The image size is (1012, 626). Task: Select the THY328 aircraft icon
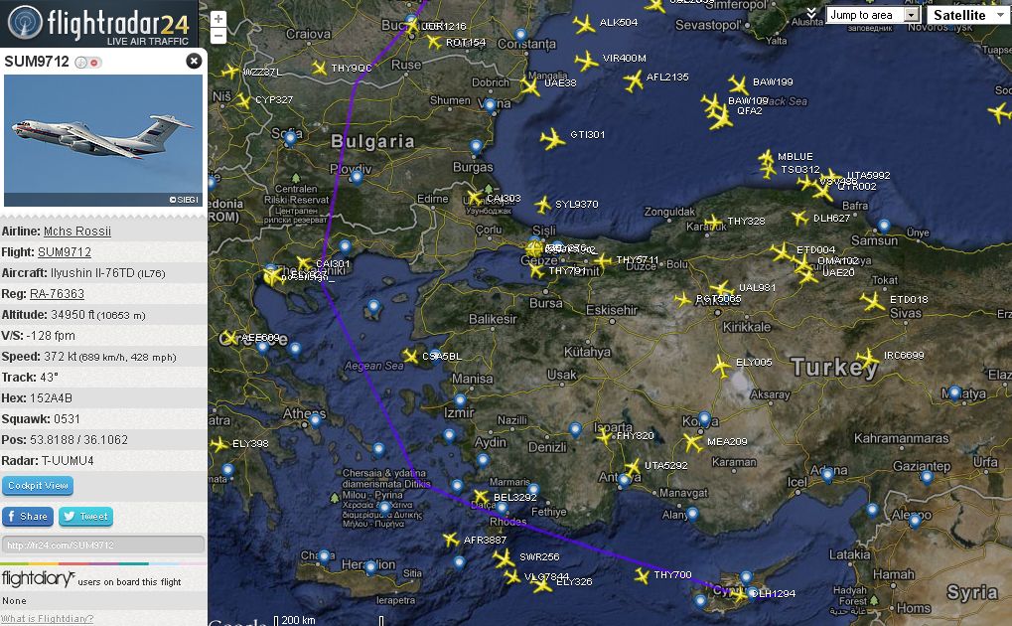[x=713, y=223]
